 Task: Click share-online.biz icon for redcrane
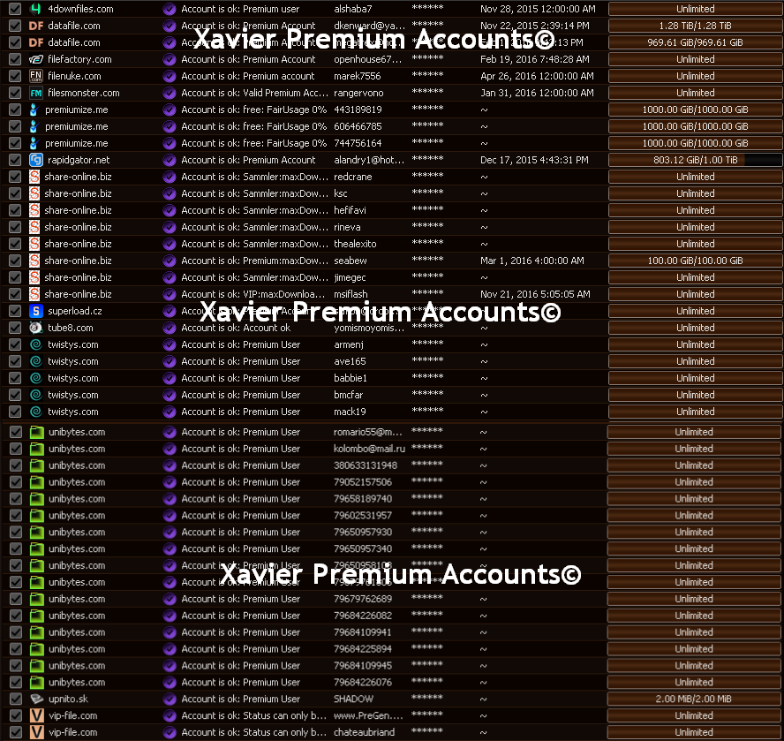tap(34, 177)
